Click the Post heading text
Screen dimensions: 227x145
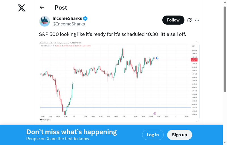coord(61,8)
